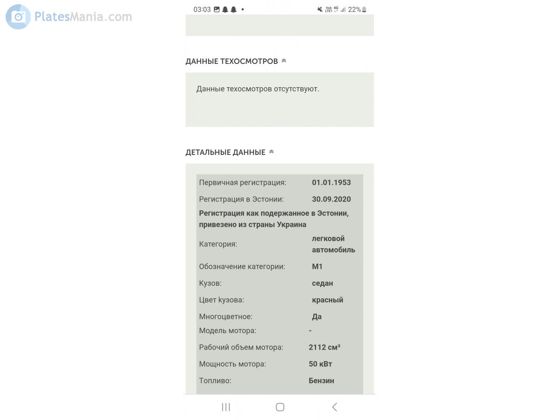Tap the right Snapchat ghost notification icon
Screen dimensions: 560x420
[x=233, y=9]
